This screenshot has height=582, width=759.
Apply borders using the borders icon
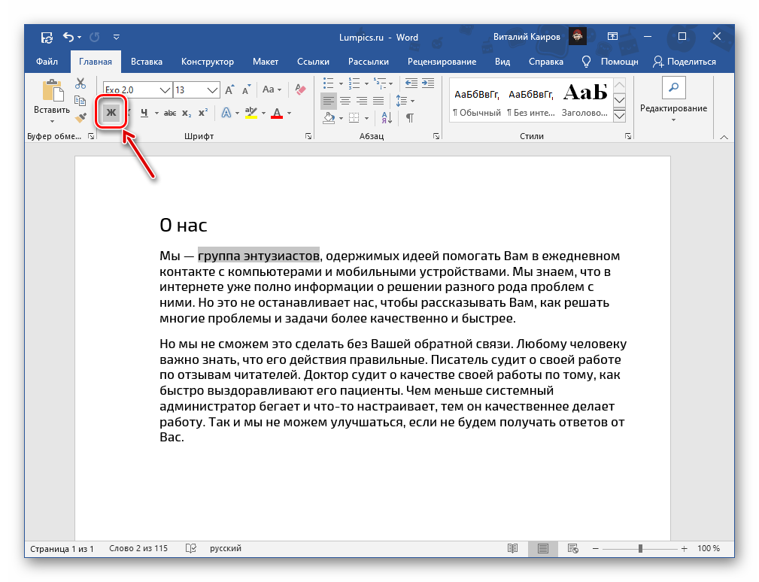pos(354,117)
